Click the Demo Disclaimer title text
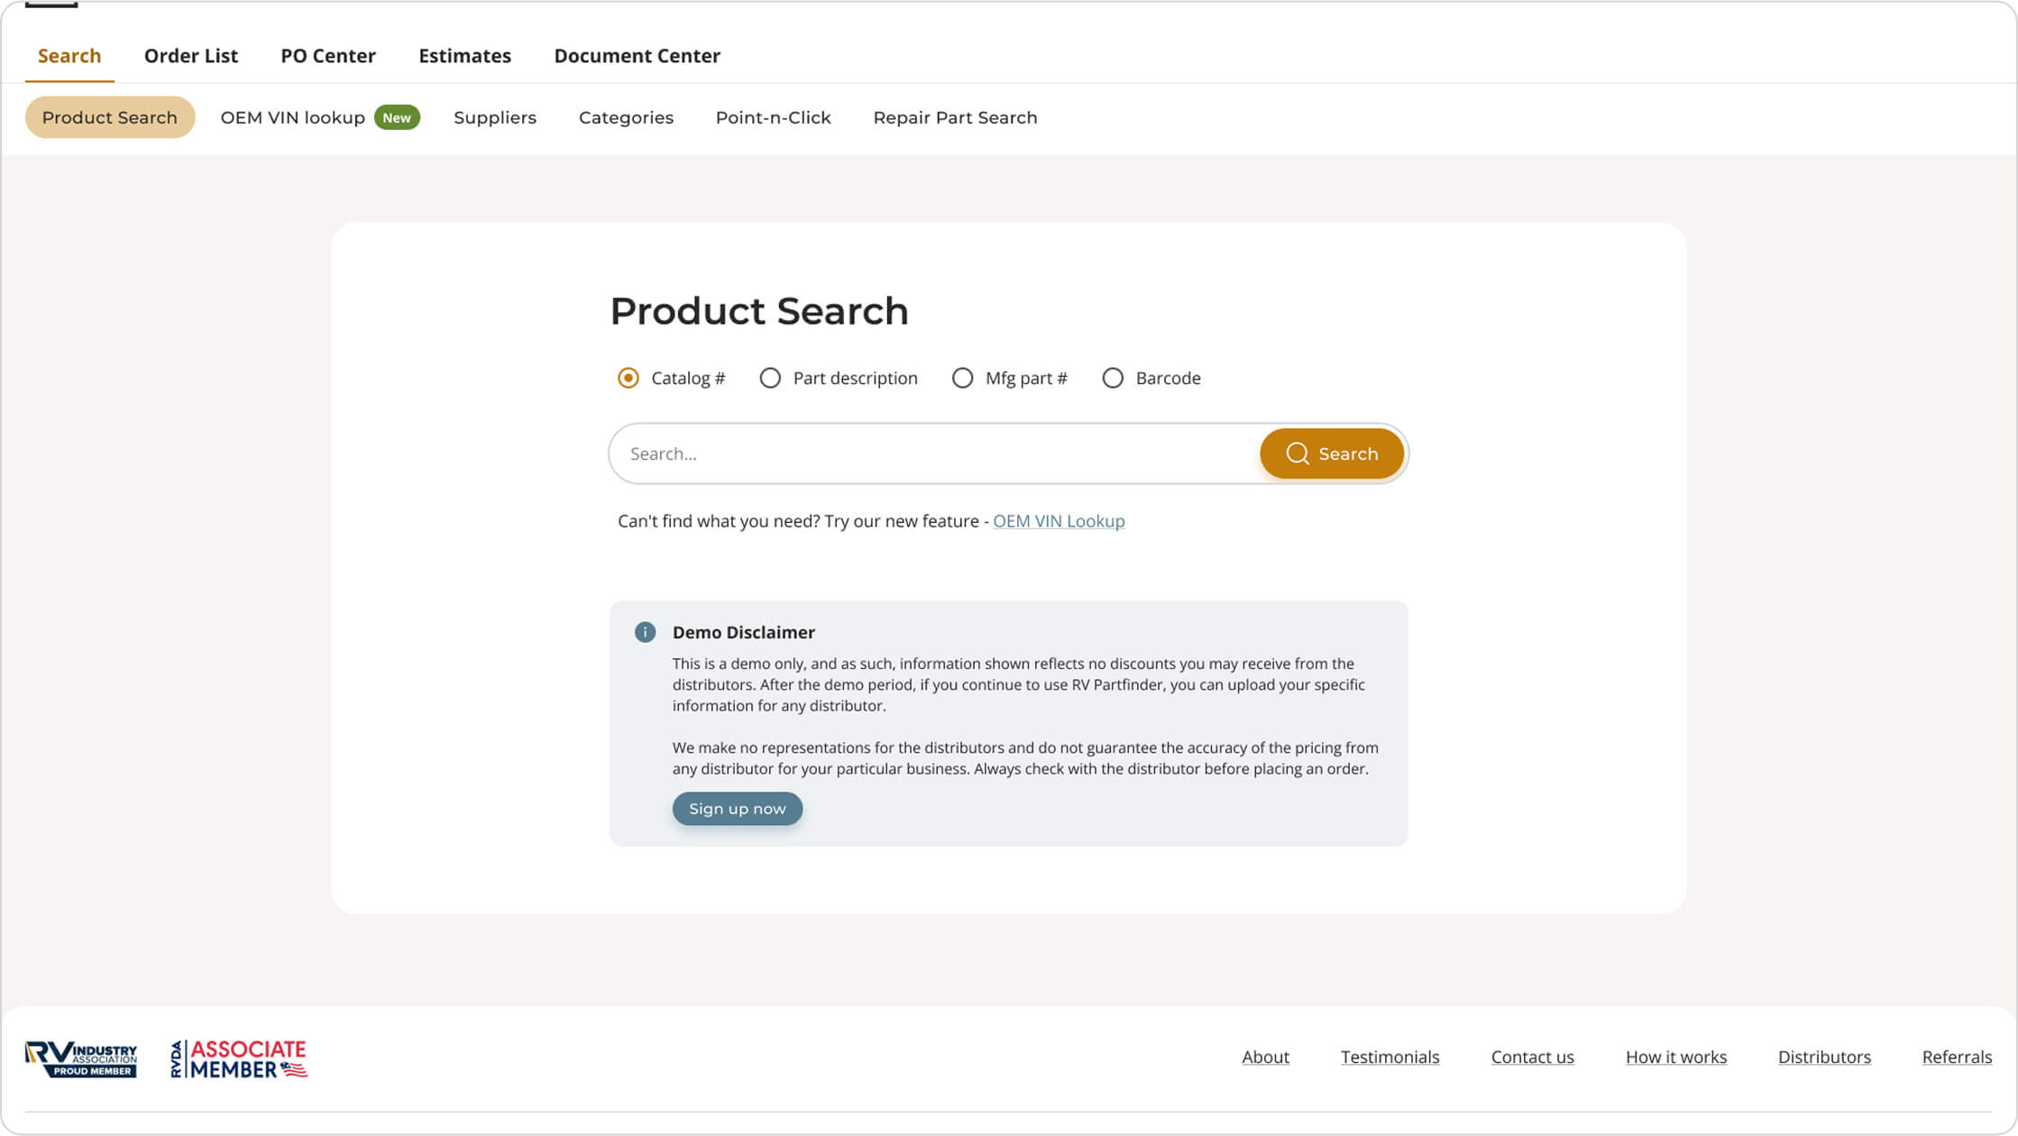2018x1136 pixels. click(x=743, y=632)
